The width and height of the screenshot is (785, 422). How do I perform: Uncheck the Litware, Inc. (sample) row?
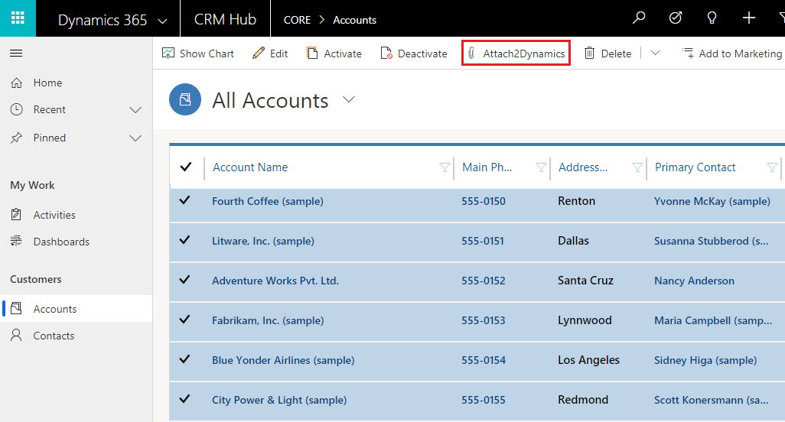click(x=184, y=240)
